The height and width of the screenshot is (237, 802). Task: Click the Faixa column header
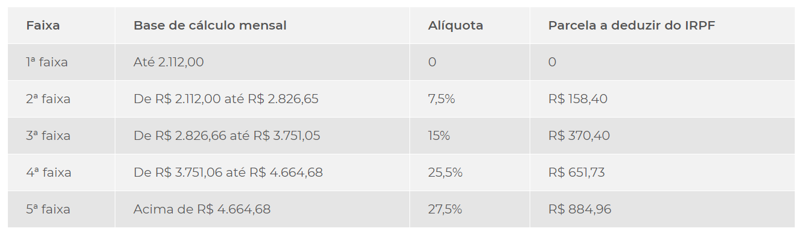point(43,25)
